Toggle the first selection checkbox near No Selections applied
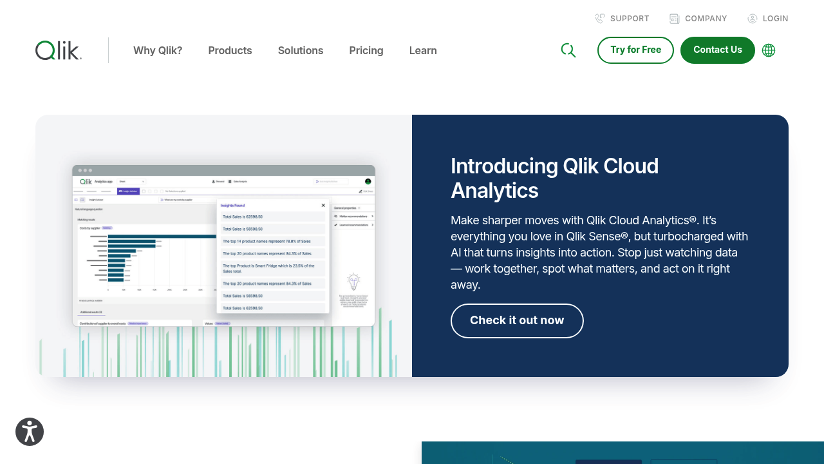Viewport: 824px width, 464px height. point(144,191)
